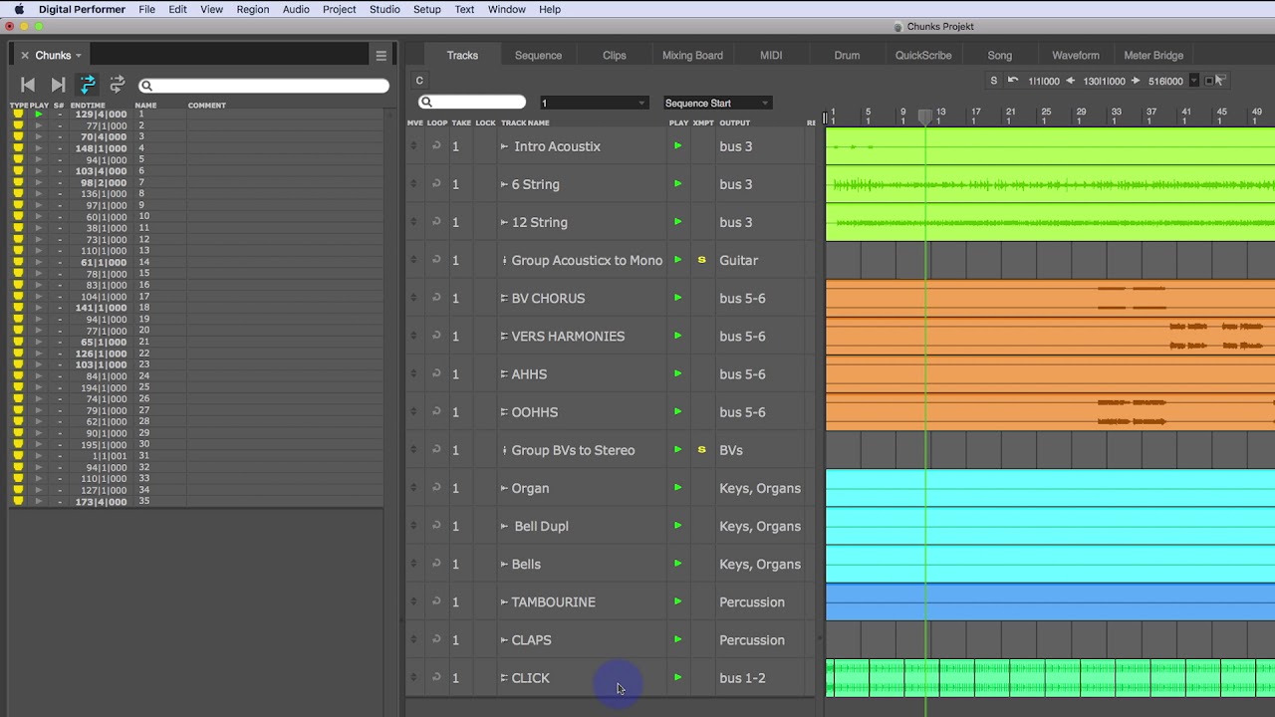Viewport: 1275px width, 717px height.
Task: Toggle play-enable for the 6 String track
Action: 678,184
